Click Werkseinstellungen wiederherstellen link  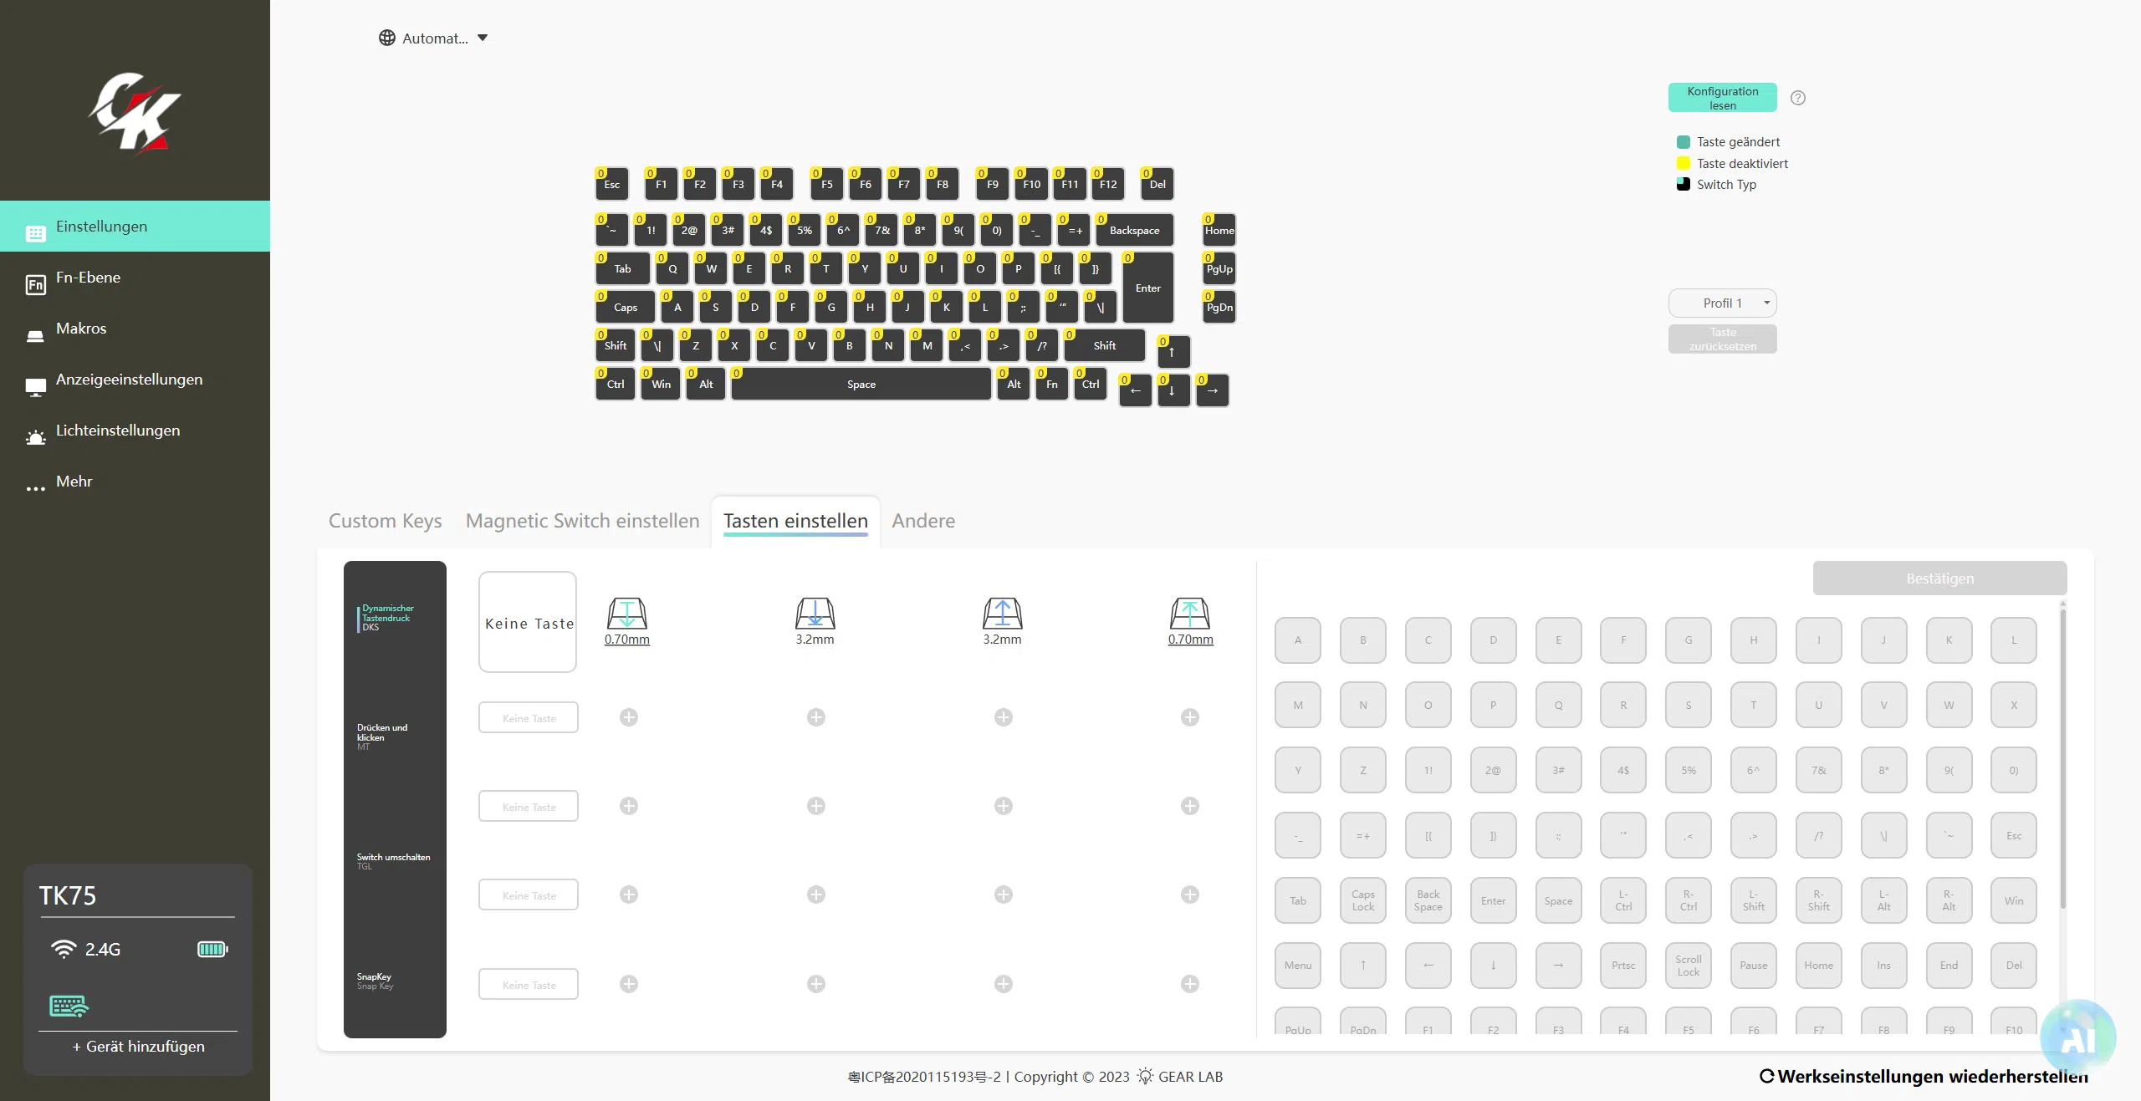pyautogui.click(x=1924, y=1077)
